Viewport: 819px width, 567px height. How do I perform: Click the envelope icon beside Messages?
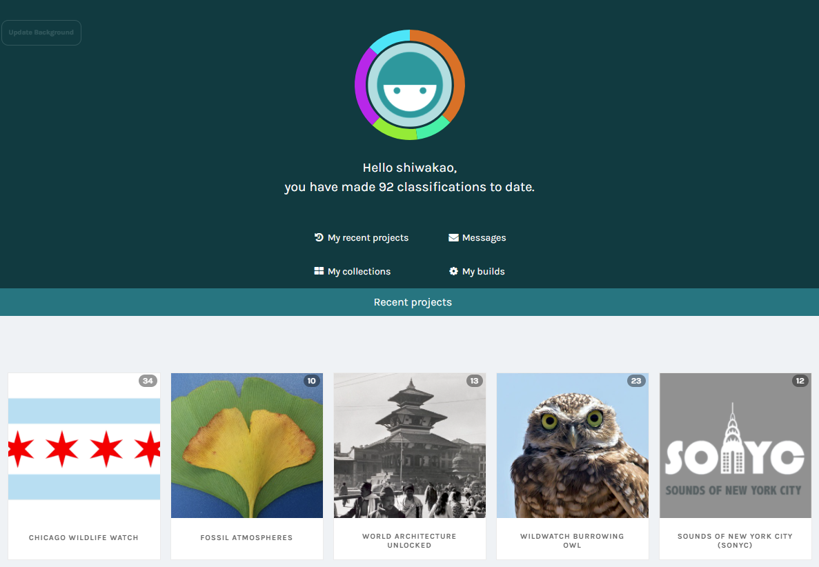click(x=453, y=237)
